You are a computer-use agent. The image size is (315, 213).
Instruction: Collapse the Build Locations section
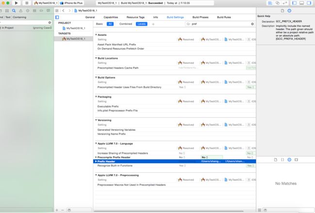tap(96, 58)
